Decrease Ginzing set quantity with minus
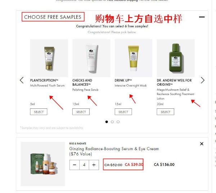Viewport: 216px width, 193px height. (75, 165)
